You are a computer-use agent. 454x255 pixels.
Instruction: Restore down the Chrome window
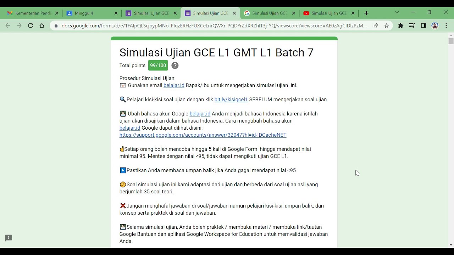coord(430,12)
